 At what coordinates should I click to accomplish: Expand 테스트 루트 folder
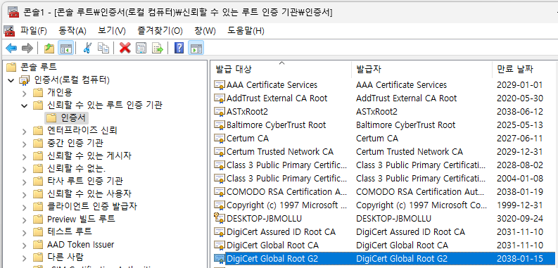click(24, 233)
